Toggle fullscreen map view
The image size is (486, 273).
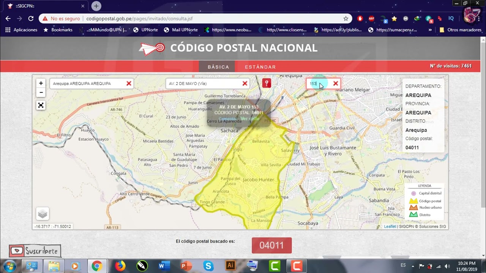41,105
